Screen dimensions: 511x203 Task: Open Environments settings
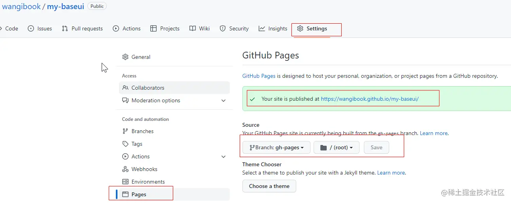174,182
